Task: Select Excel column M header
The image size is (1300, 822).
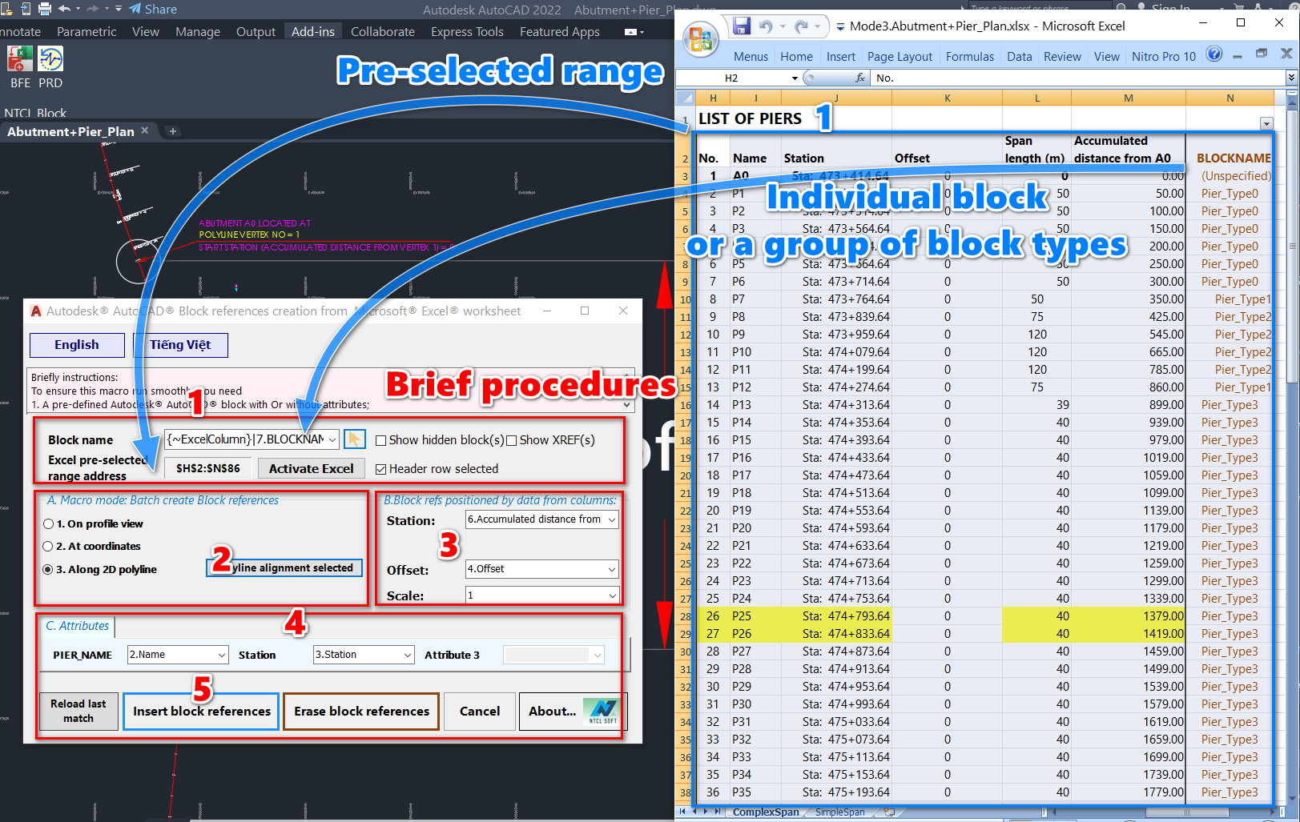Action: 1128,98
